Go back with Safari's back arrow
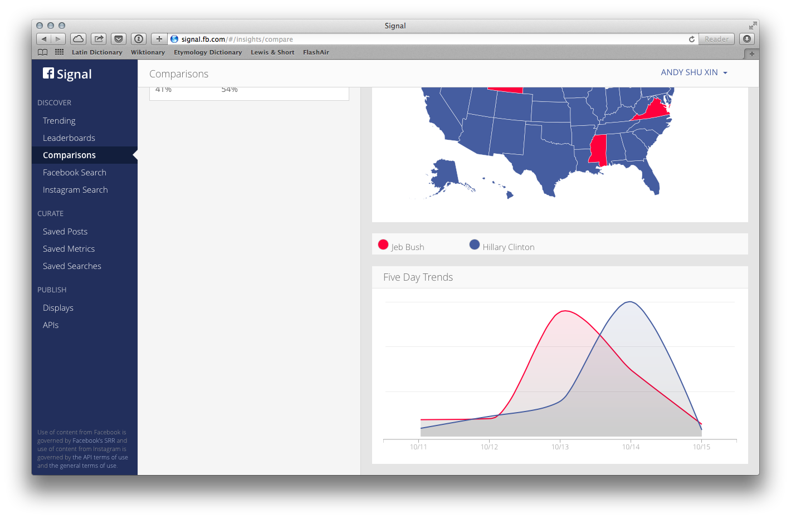The width and height of the screenshot is (791, 519). (x=44, y=39)
